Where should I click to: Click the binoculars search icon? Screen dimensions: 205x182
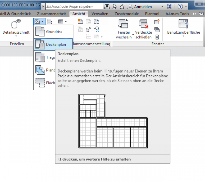coord(107,7)
